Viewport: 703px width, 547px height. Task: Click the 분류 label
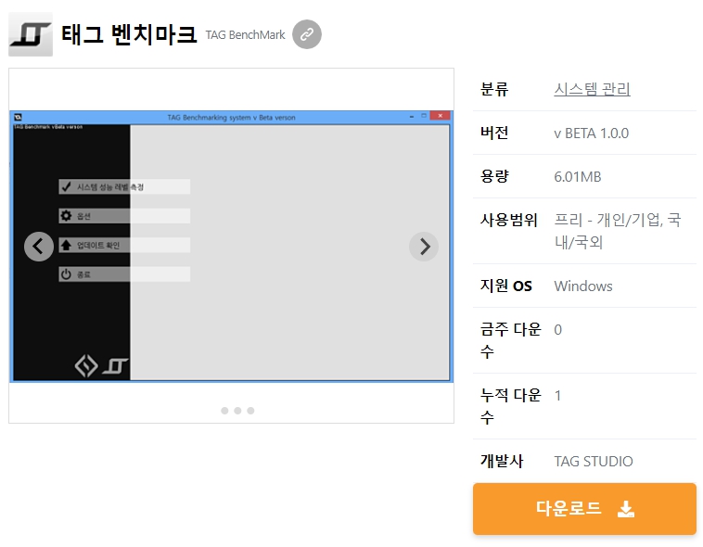(494, 89)
